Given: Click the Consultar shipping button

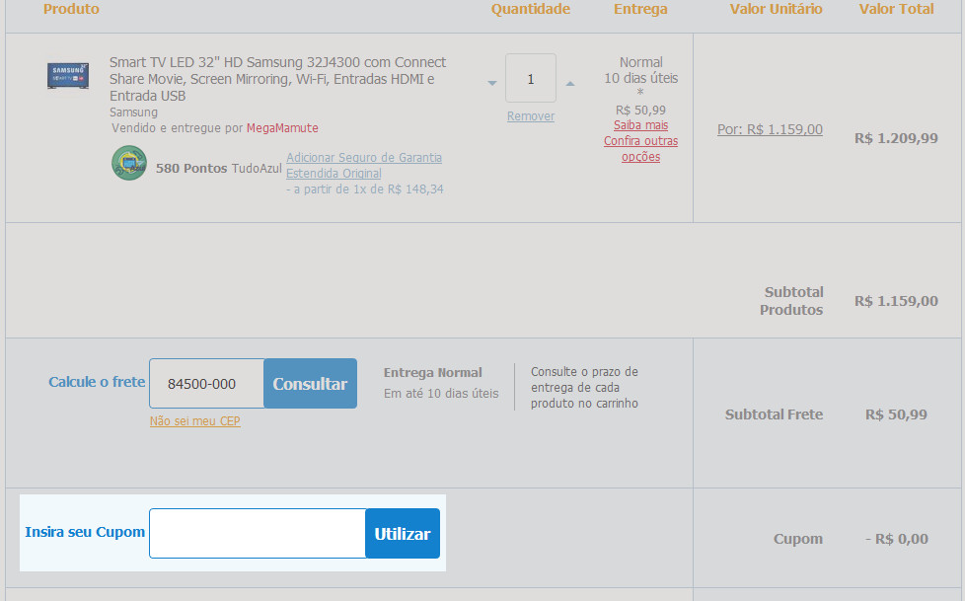Looking at the screenshot, I should coord(310,384).
